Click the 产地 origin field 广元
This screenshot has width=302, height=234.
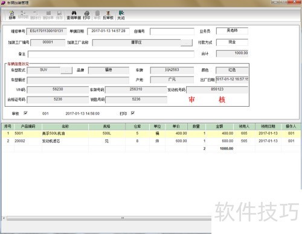coord(172,80)
